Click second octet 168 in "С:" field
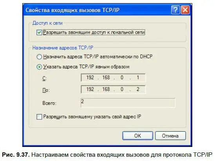215x161 pixels. point(106,77)
